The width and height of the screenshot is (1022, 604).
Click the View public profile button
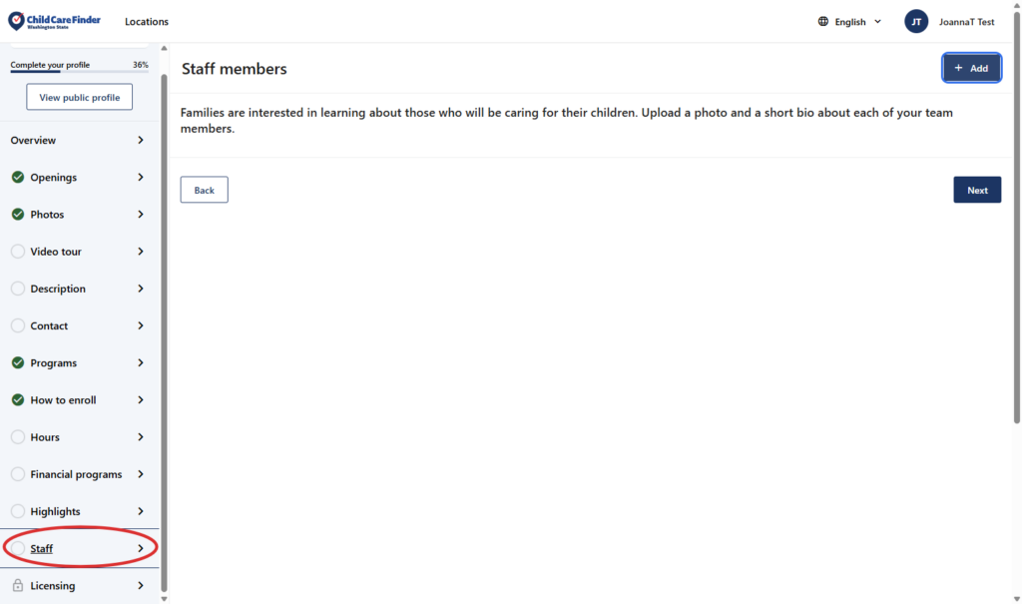point(79,98)
